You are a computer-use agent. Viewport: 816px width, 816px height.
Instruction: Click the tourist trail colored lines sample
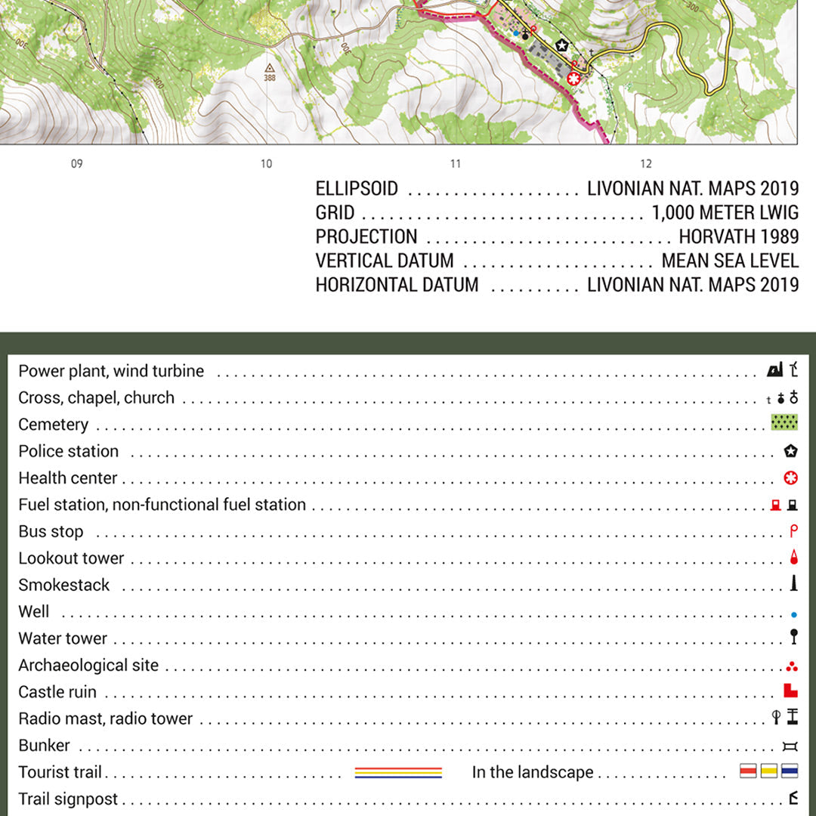coord(398,772)
